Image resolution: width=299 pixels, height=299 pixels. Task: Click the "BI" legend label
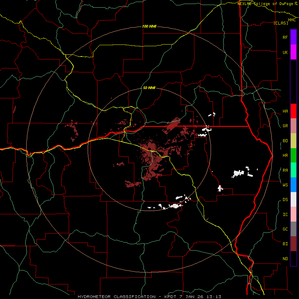point(285,244)
